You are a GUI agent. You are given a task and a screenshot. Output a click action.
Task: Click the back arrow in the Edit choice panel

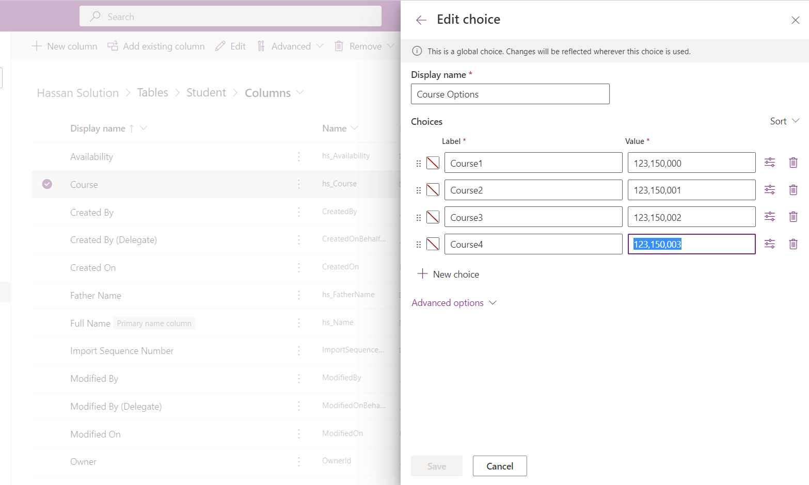(x=421, y=20)
